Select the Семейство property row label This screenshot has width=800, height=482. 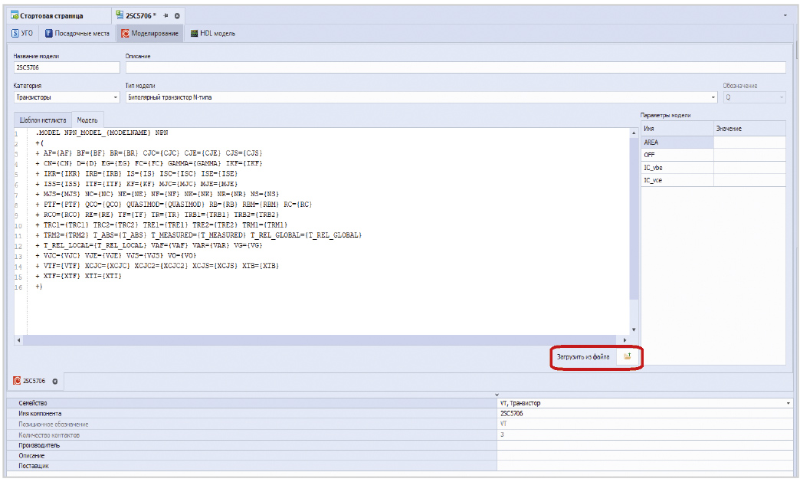pyautogui.click(x=33, y=403)
